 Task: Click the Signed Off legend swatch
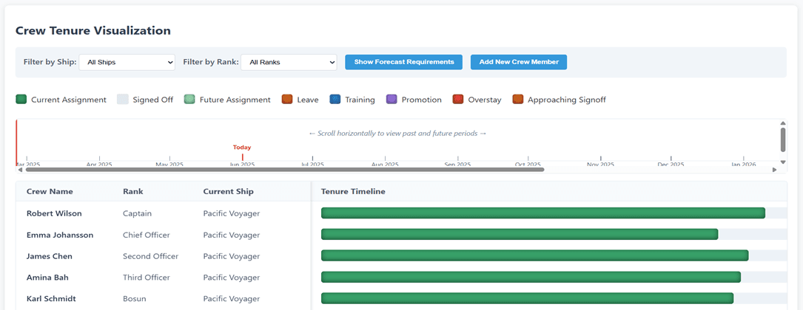click(123, 100)
